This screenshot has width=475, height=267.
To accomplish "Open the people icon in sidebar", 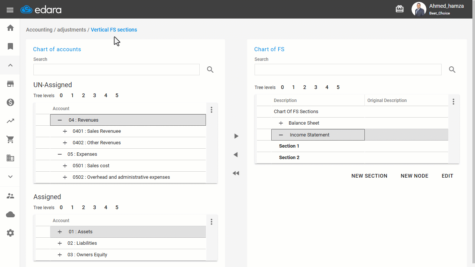I will [10, 196].
